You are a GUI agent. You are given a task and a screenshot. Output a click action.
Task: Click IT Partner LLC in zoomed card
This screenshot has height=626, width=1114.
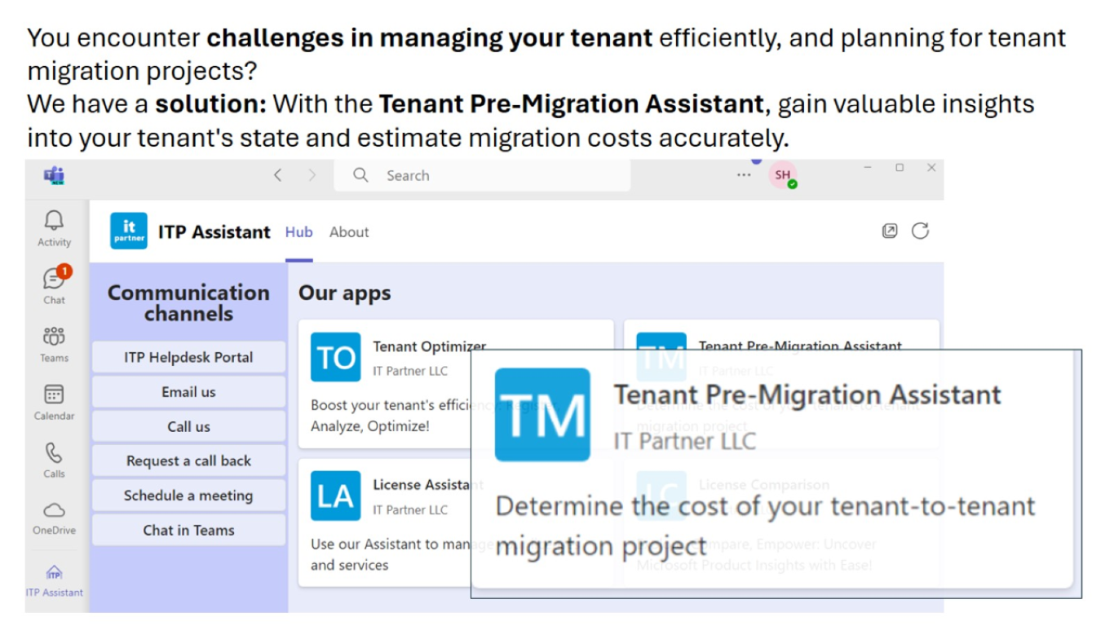[x=685, y=441]
